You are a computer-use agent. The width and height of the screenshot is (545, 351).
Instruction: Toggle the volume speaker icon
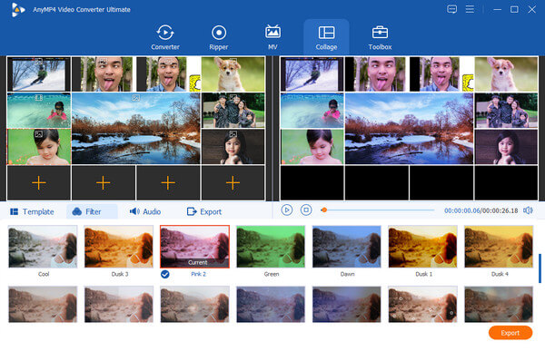pyautogui.click(x=529, y=210)
